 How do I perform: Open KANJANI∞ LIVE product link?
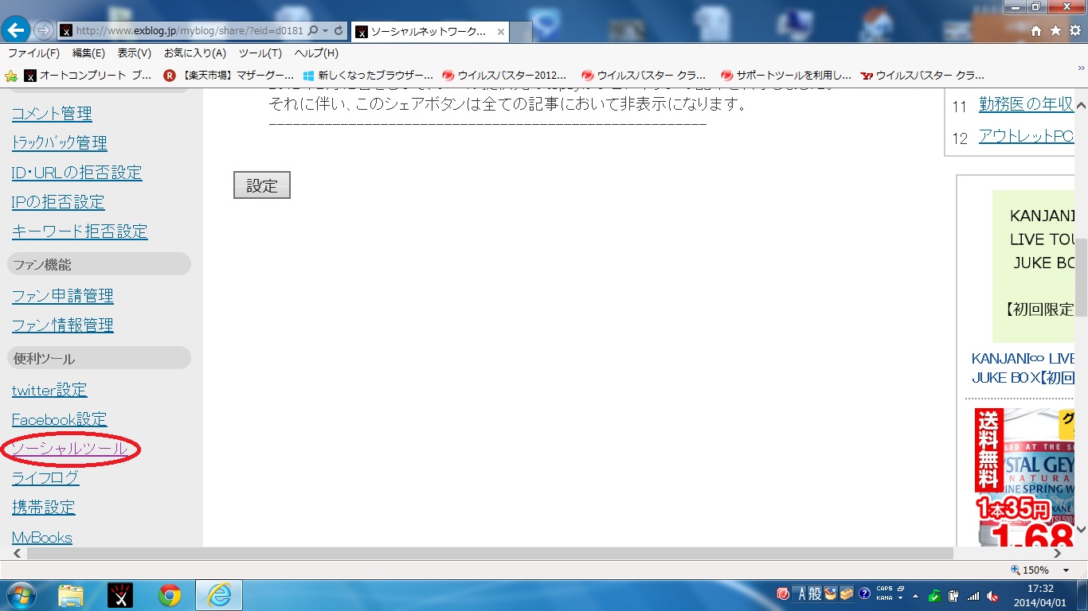click(1023, 368)
